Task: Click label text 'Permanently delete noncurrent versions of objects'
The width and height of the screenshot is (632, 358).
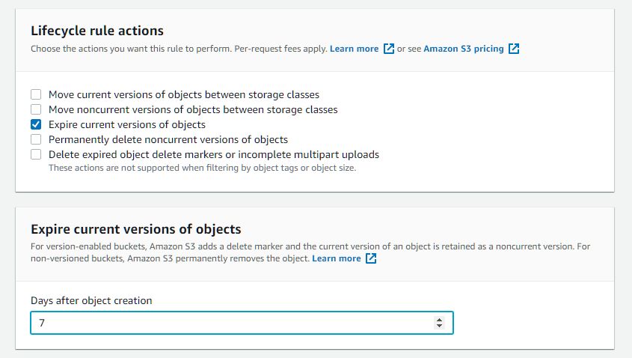Action: pyautogui.click(x=168, y=139)
